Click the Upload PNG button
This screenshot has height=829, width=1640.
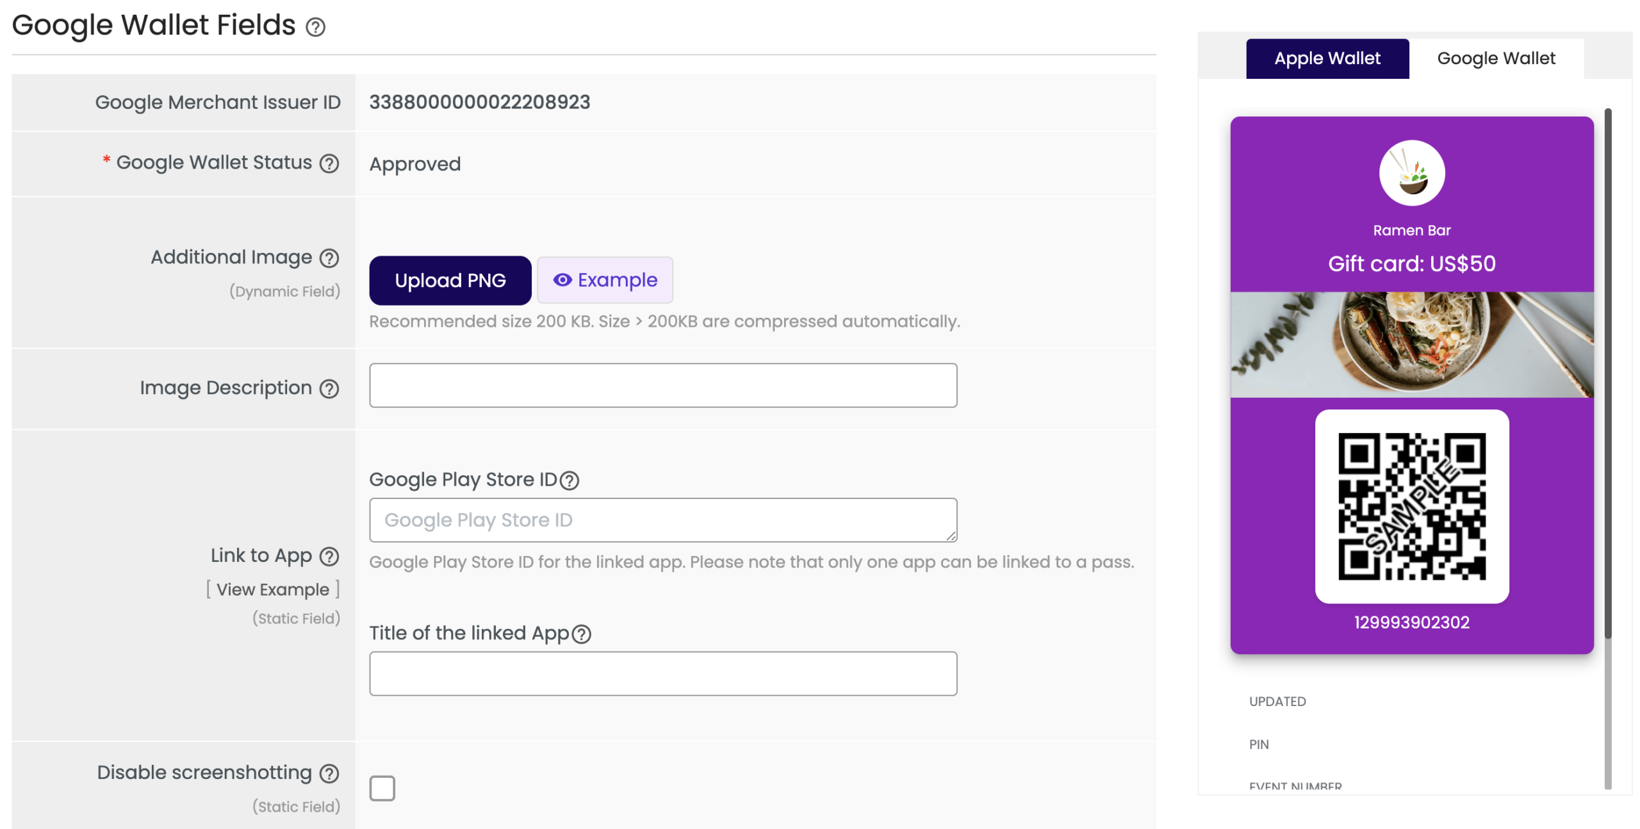pos(450,281)
